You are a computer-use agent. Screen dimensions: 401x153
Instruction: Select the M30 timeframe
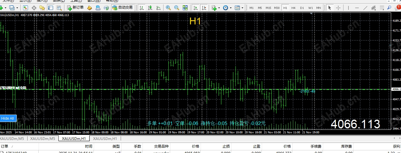click(x=277, y=7)
